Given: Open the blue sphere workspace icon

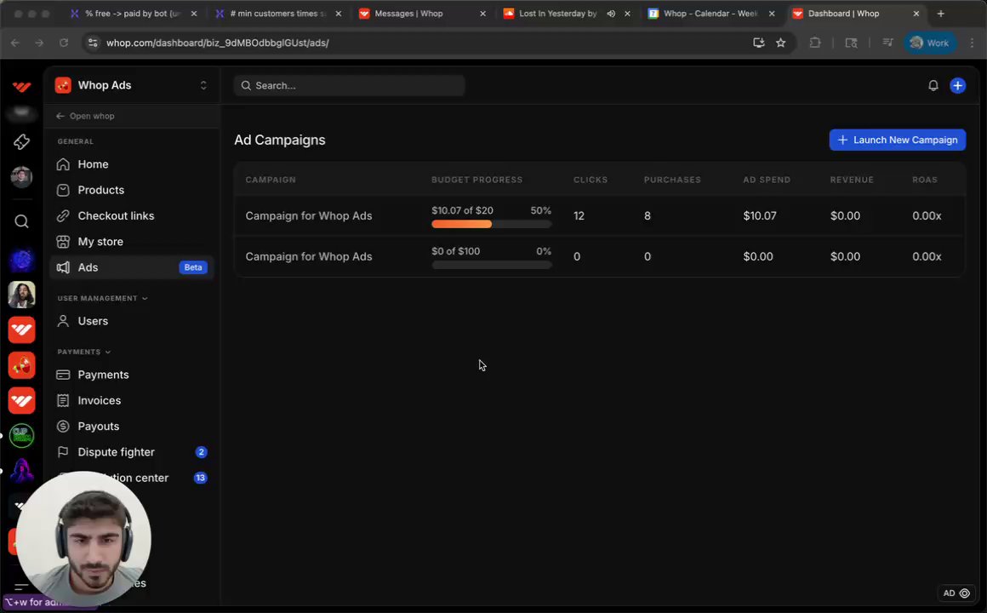Looking at the screenshot, I should click(21, 260).
